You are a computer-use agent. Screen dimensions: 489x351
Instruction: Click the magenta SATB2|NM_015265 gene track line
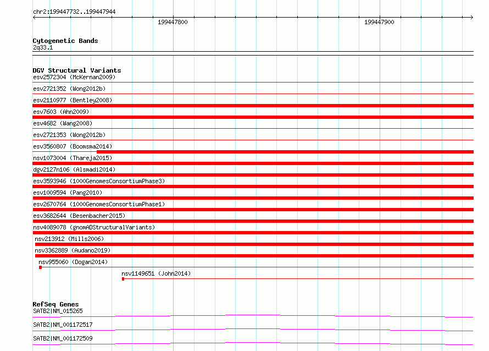(x=253, y=316)
